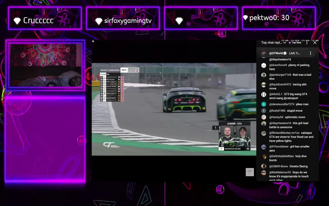Click the channel watermark in video corner
This screenshot has width=329, height=206.
point(250,172)
